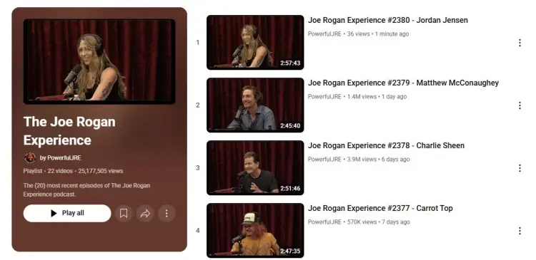The width and height of the screenshot is (536, 260).
Task: Click PowerfulJRE channel name under episode #2377
Action: 324,222
